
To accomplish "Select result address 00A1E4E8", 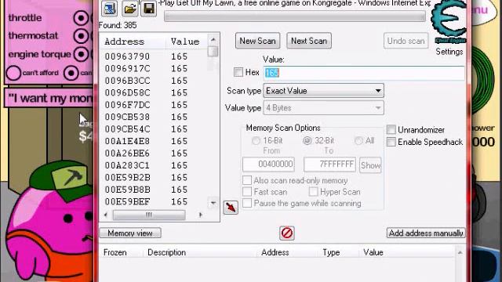I will pyautogui.click(x=127, y=141).
